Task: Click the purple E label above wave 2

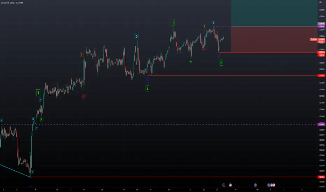Action: coord(147,80)
